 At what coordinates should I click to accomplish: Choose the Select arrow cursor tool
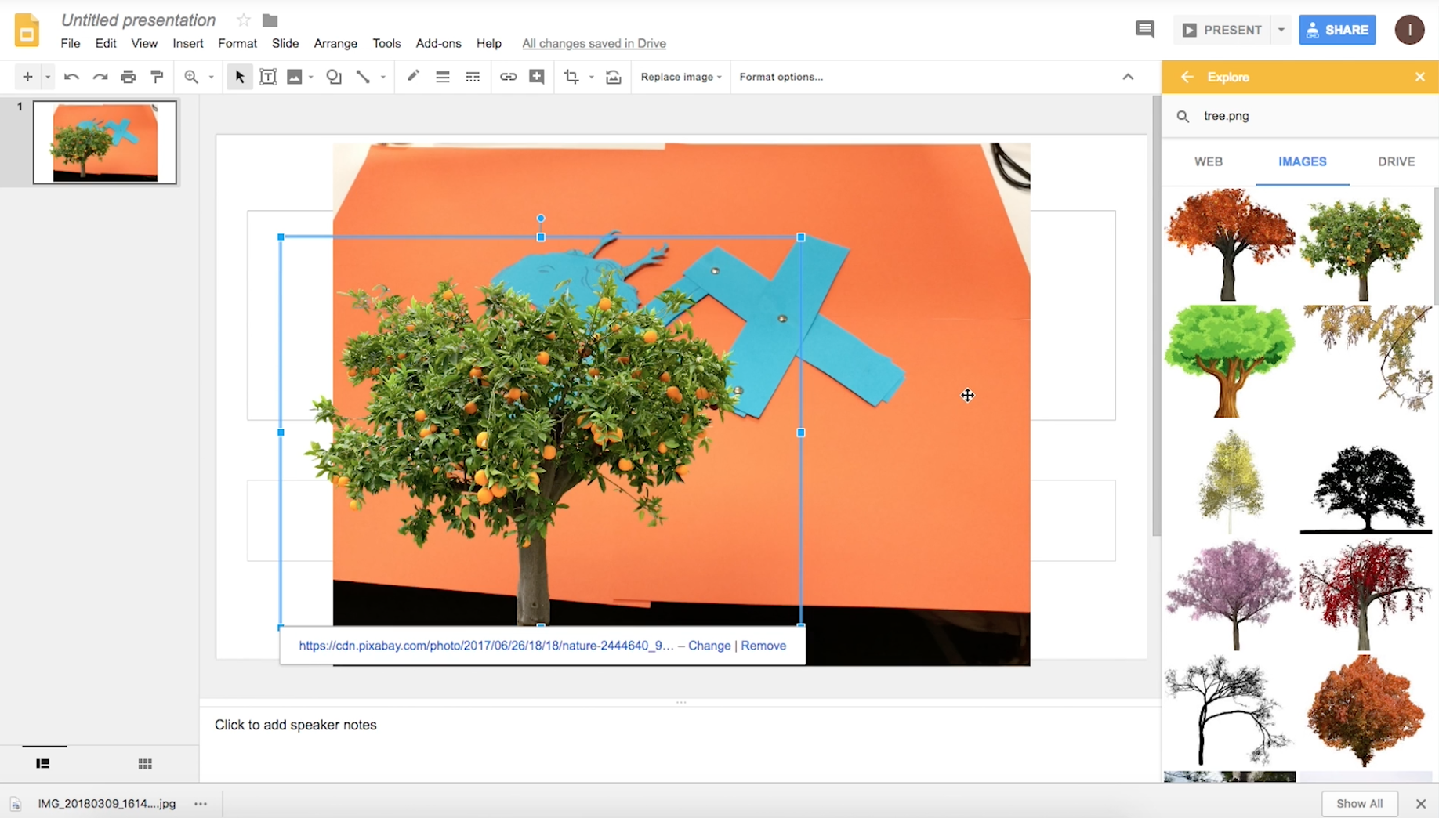[x=240, y=77]
